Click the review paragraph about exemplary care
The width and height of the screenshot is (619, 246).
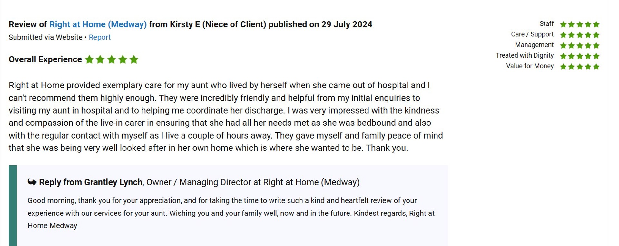point(226,116)
